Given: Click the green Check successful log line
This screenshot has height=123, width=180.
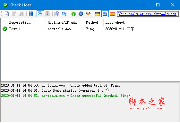Looking at the screenshot, I should click(x=65, y=96).
